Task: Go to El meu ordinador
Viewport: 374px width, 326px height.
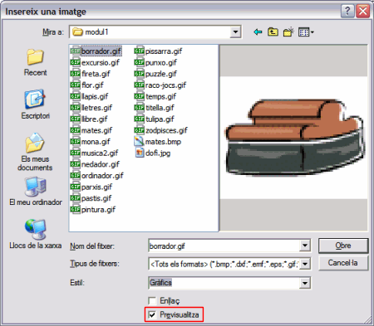Action: [36, 192]
